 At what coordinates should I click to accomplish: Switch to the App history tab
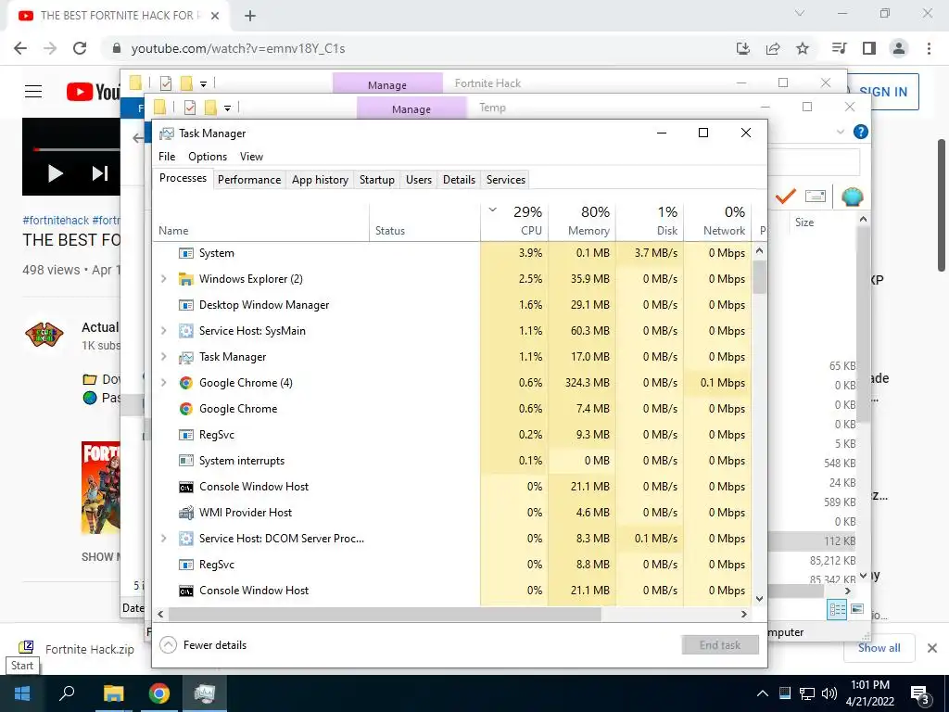[320, 180]
